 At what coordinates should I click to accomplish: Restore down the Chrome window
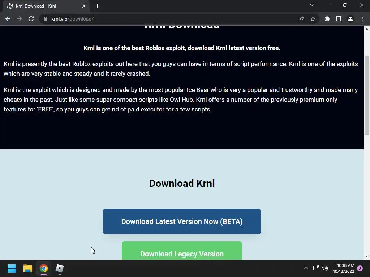[x=345, y=5]
